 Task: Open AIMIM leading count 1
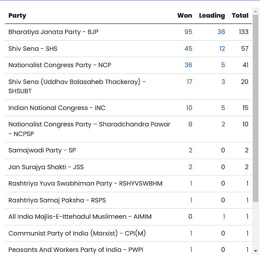[x=224, y=217]
